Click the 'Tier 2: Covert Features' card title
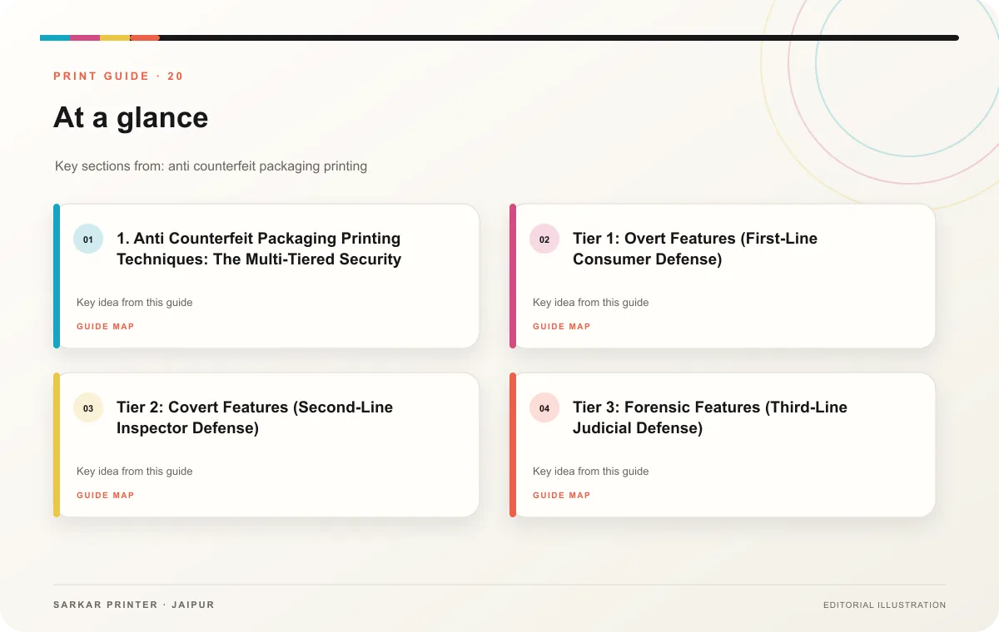Image resolution: width=999 pixels, height=632 pixels. click(x=255, y=417)
